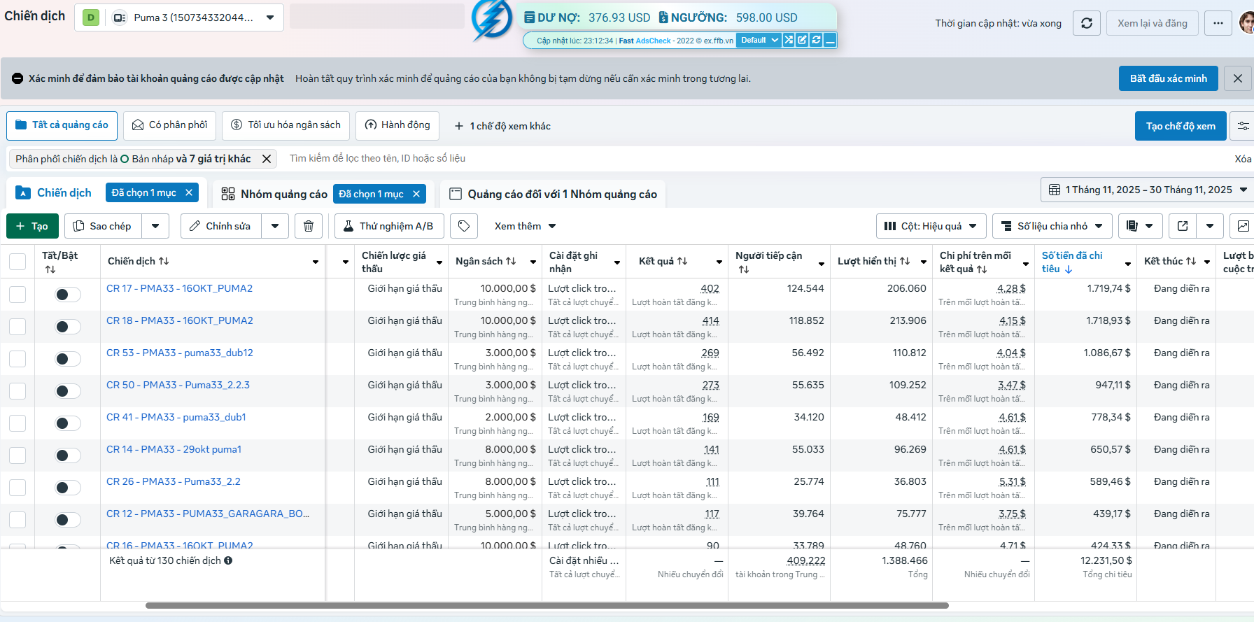The height and width of the screenshot is (622, 1254).
Task: Tick the checkbox for CR 53 row
Action: (x=17, y=359)
